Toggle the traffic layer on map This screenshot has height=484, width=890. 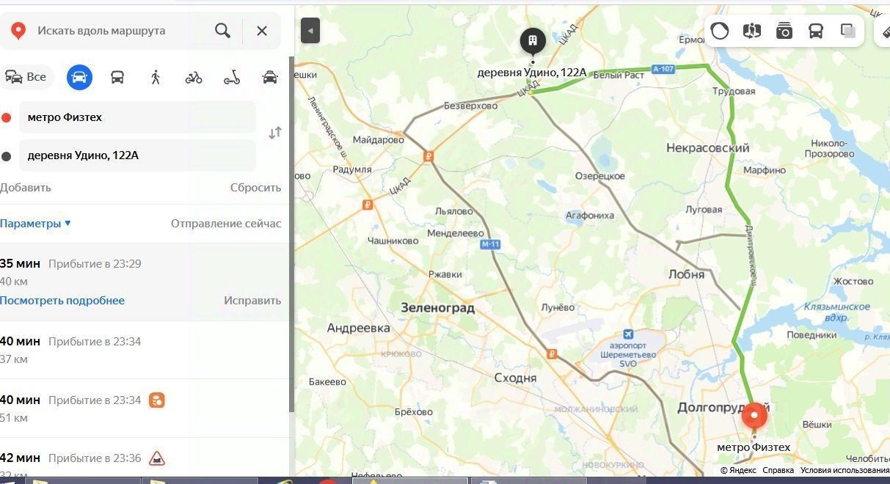720,31
